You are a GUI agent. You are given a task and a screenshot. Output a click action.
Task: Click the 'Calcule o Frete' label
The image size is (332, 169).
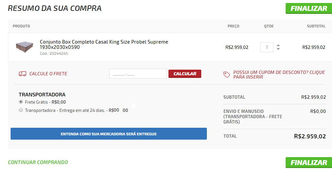[x=48, y=74]
